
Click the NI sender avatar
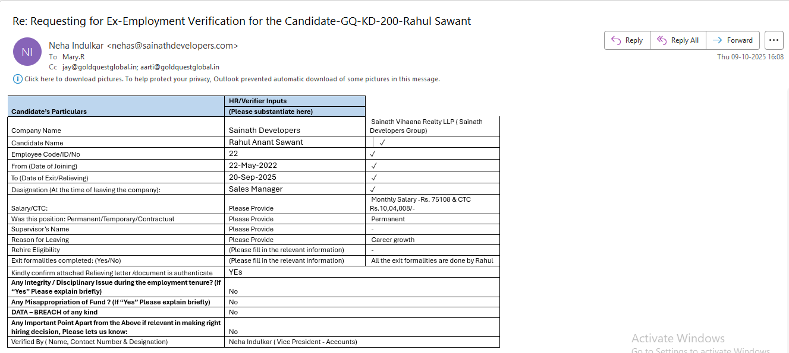[x=27, y=52]
